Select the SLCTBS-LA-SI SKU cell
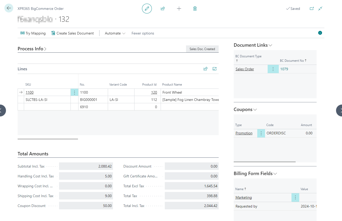Viewport: 342px width, 221px height. coord(47,100)
